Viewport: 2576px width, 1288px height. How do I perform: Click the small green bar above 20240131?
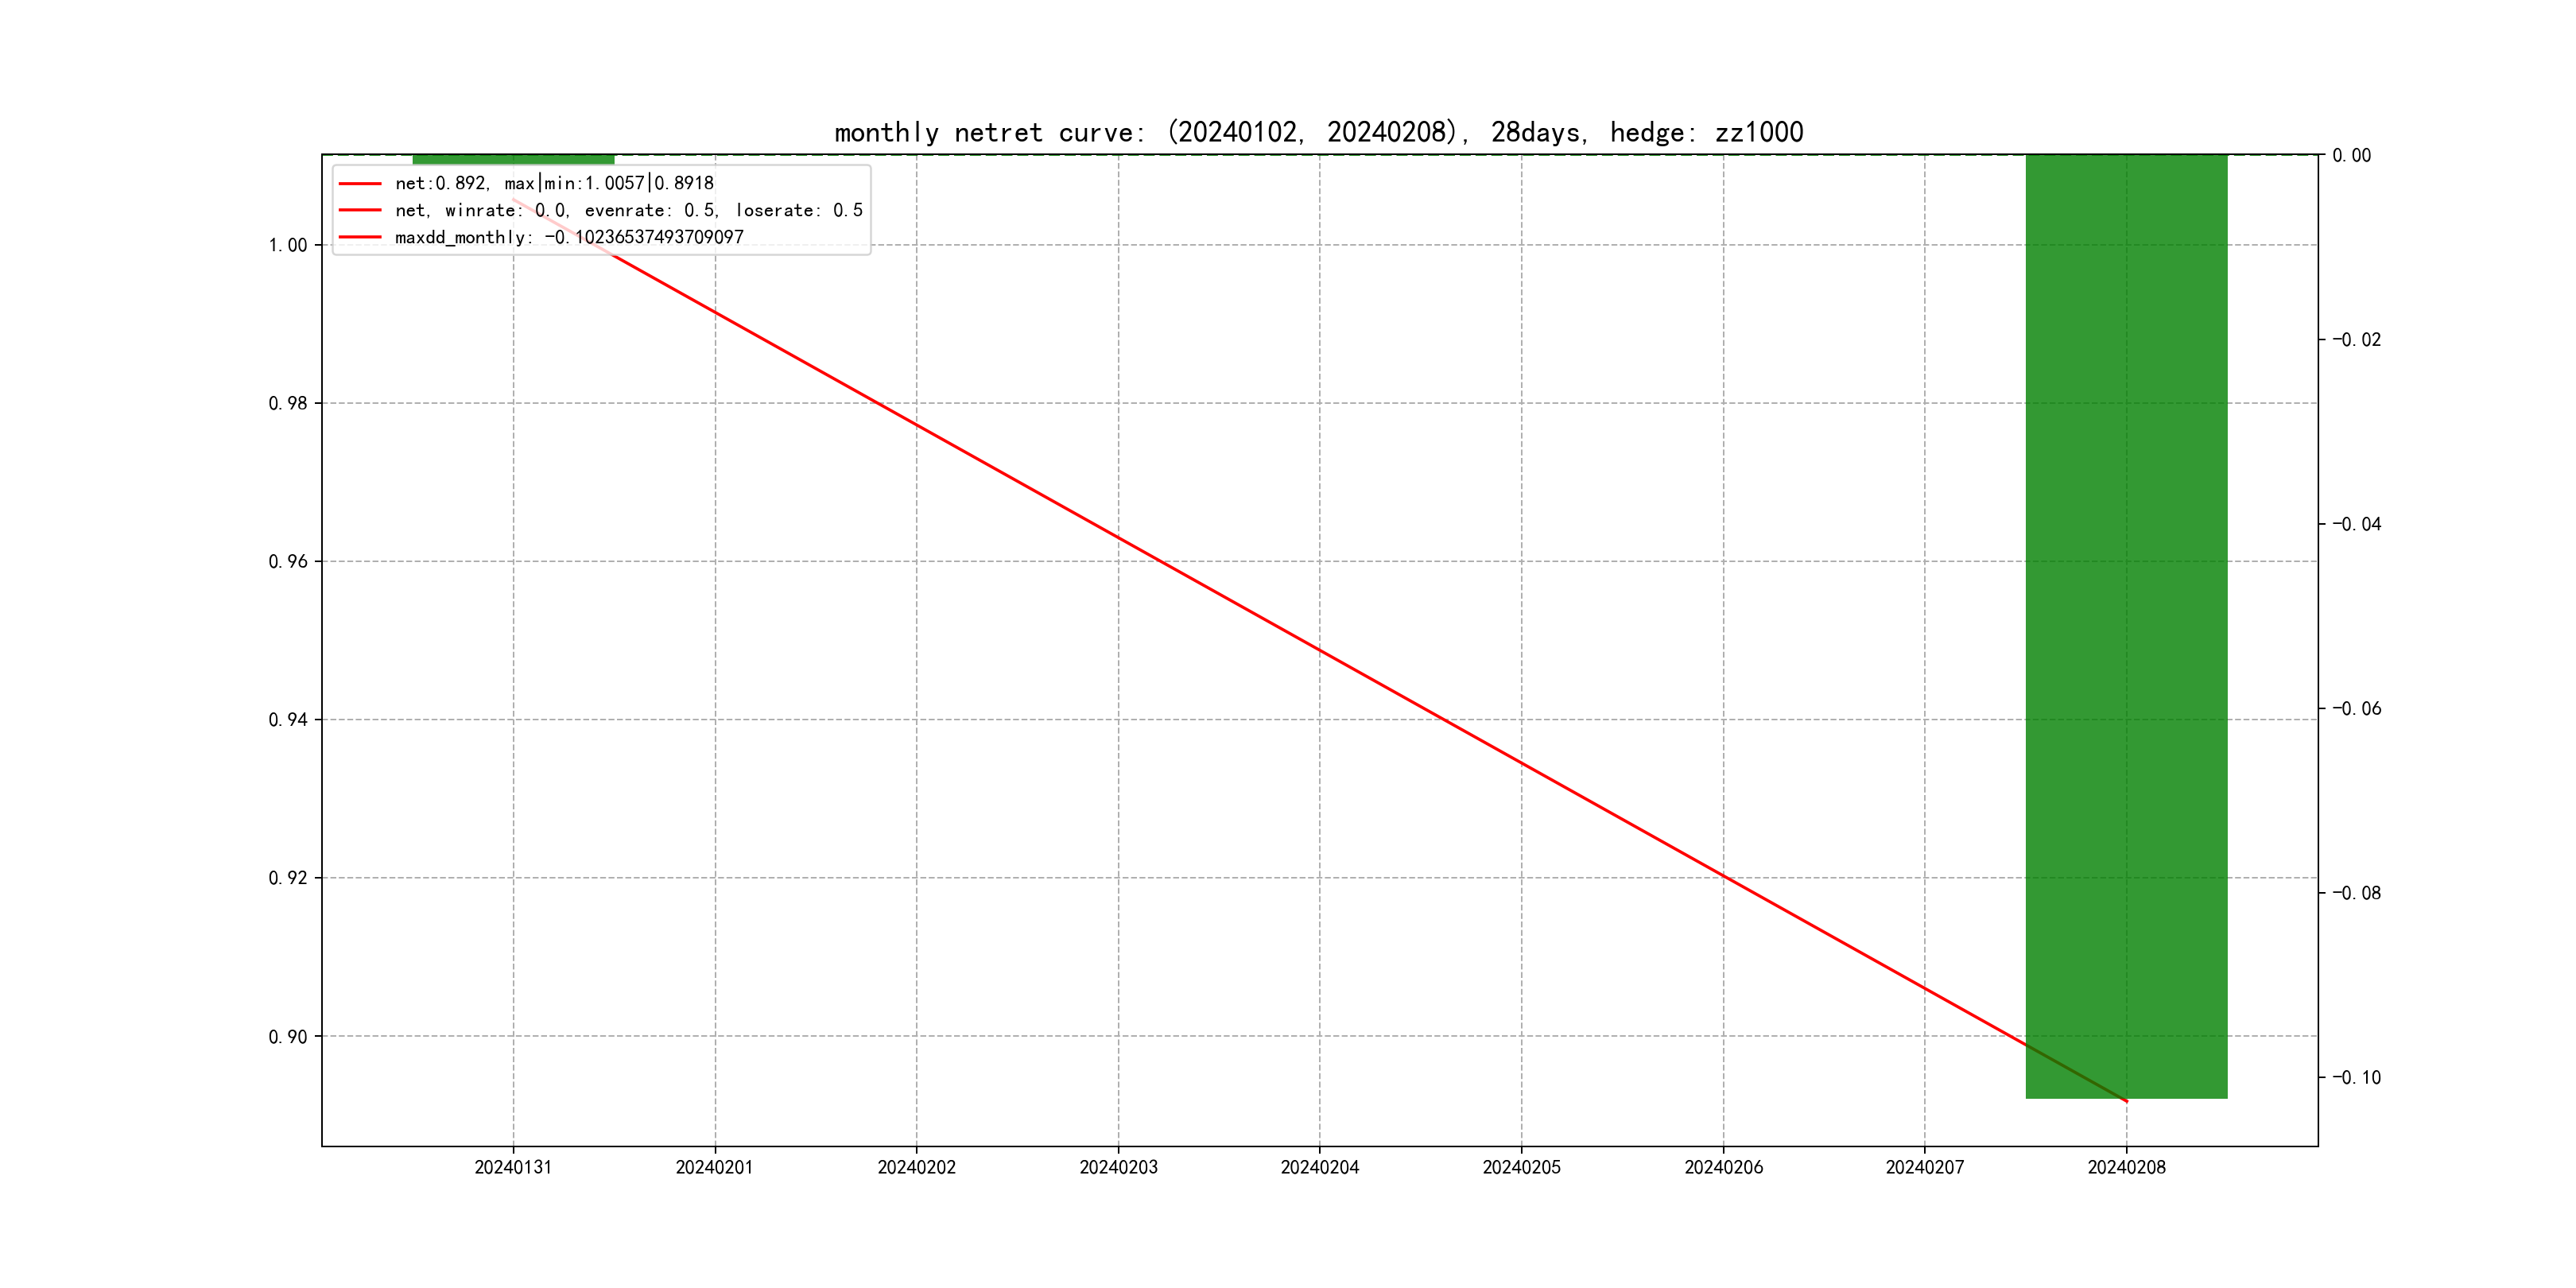pyautogui.click(x=513, y=159)
